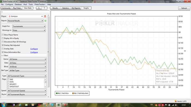Check the Overlay Stats box
The image size is (191, 107).
click(3, 49)
